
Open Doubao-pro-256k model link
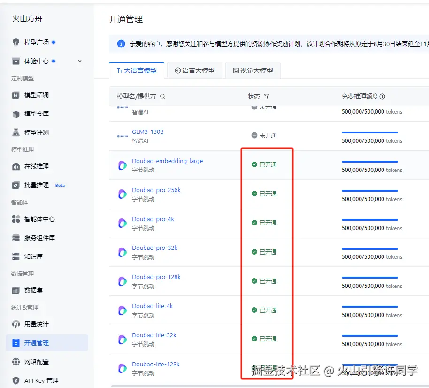[156, 190]
